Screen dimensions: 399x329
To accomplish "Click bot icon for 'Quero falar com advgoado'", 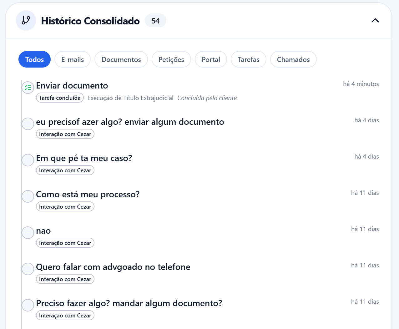I will (x=28, y=269).
